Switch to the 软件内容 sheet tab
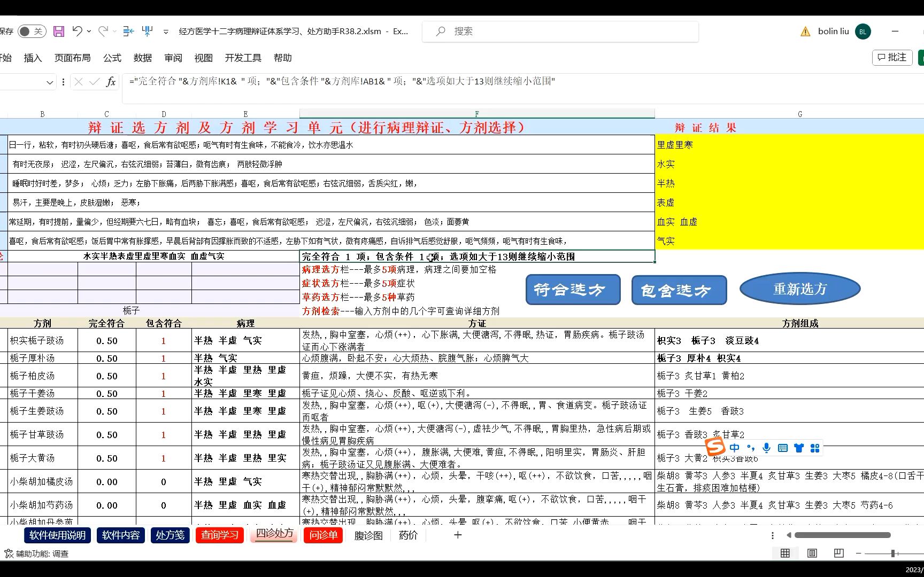The height and width of the screenshot is (577, 924). [x=121, y=535]
